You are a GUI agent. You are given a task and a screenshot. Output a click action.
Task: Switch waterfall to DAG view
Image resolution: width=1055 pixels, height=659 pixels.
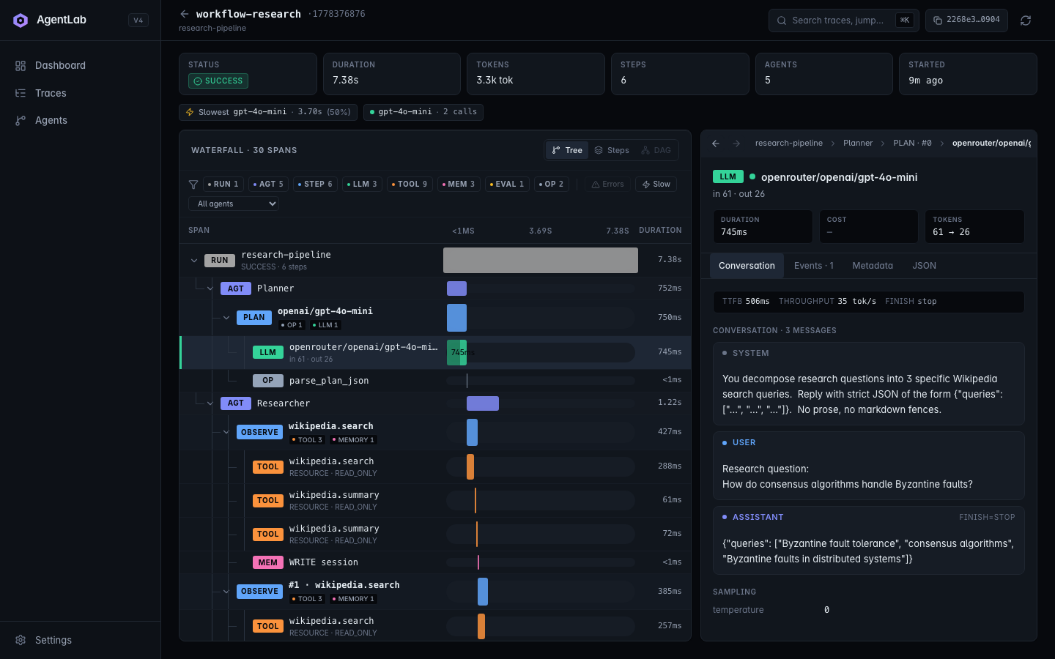[x=656, y=150]
